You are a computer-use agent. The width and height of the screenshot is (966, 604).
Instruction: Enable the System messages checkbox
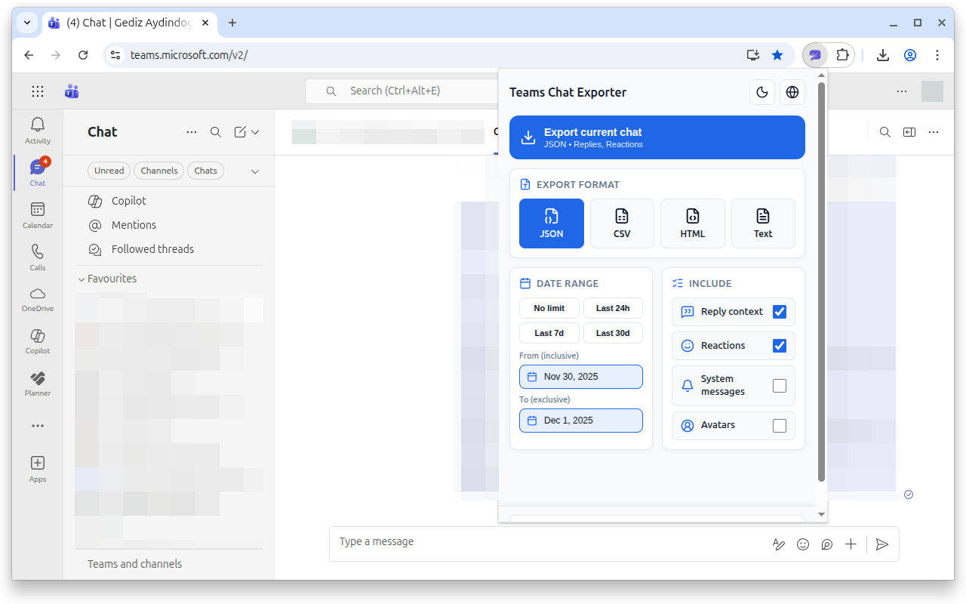pos(780,385)
